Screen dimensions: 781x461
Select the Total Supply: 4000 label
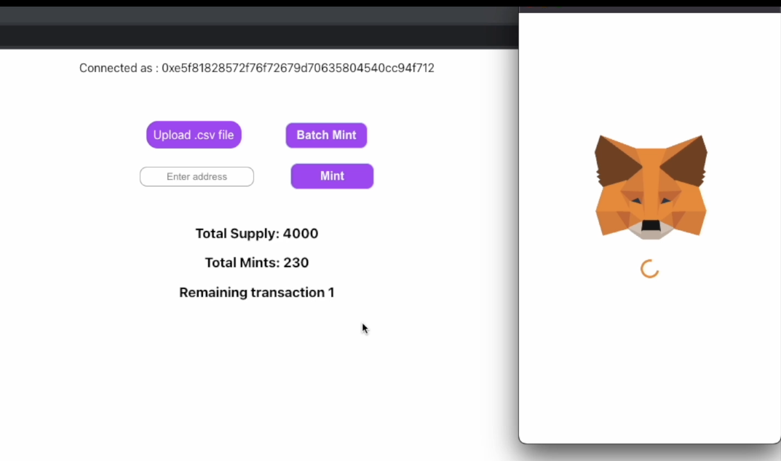point(256,233)
